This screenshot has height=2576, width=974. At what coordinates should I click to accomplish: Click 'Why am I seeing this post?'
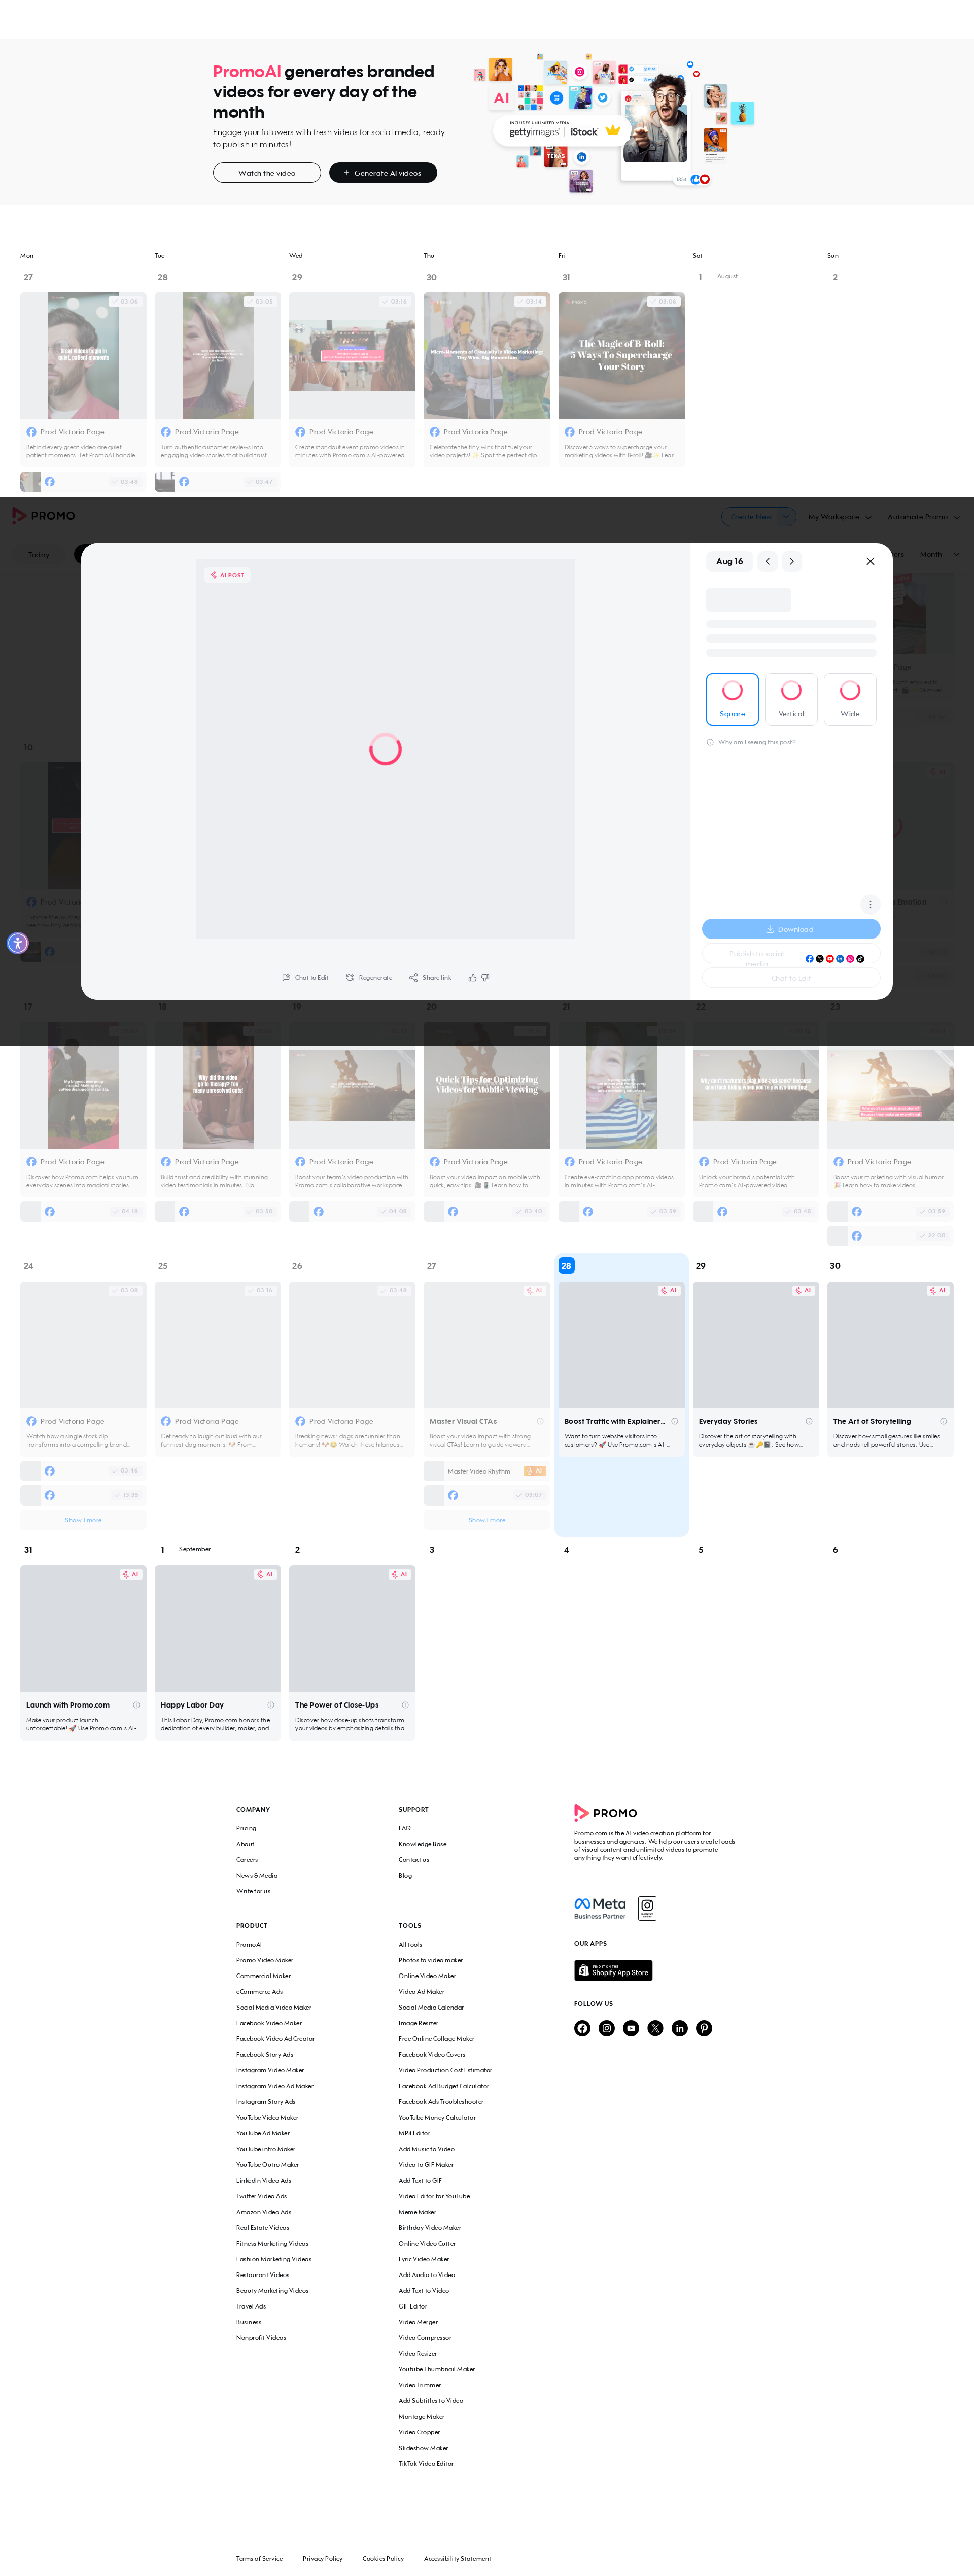point(751,742)
